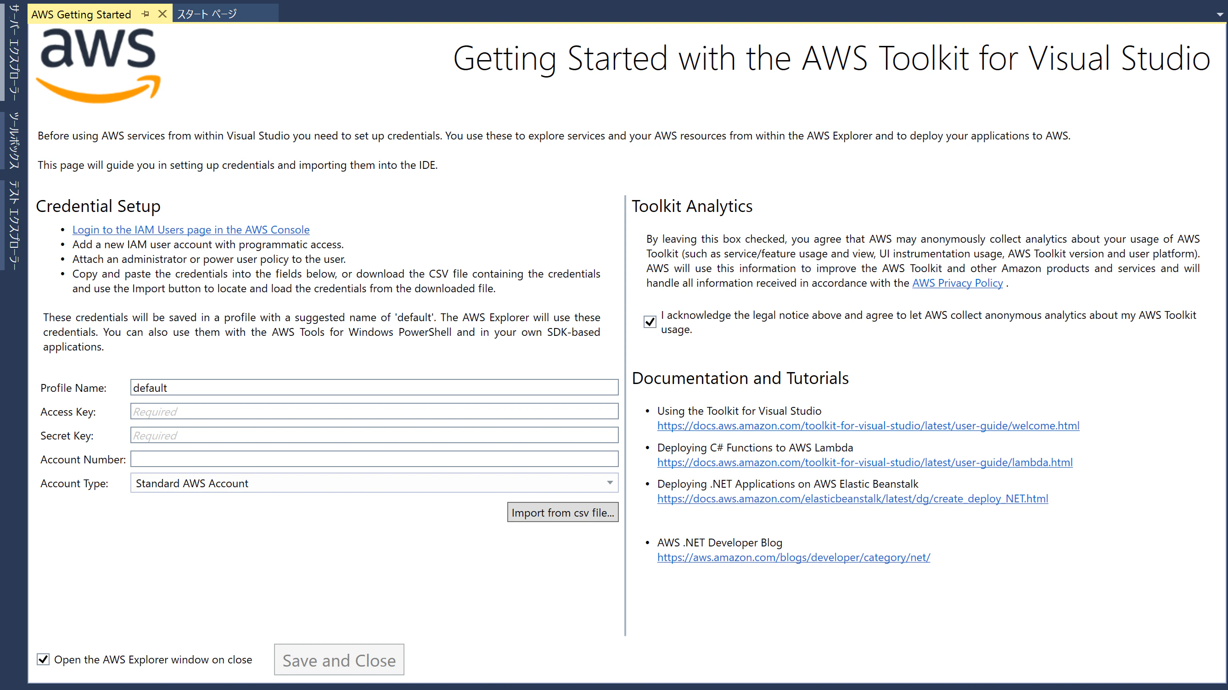Click the Documentation and Tutorials heading
1228x690 pixels.
(740, 378)
